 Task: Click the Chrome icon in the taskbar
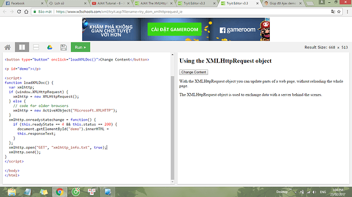[x=60, y=192]
